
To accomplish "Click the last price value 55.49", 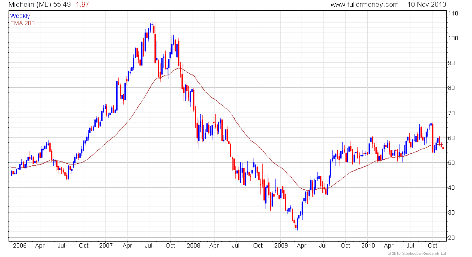I will tap(62, 5).
